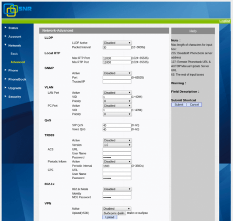This screenshot has height=221, width=233.
Task: Open the LAN Port Priority dropdown
Action: click(x=118, y=101)
